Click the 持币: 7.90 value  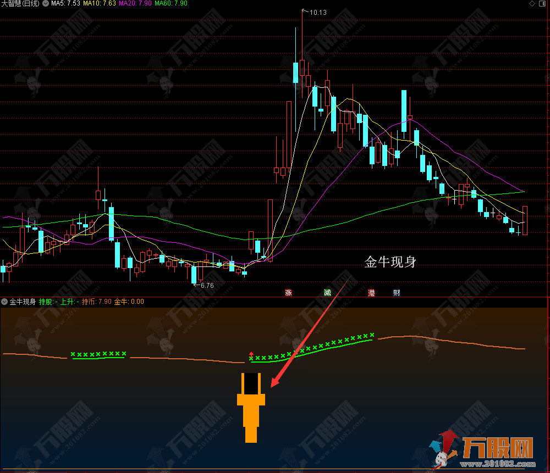coord(96,302)
